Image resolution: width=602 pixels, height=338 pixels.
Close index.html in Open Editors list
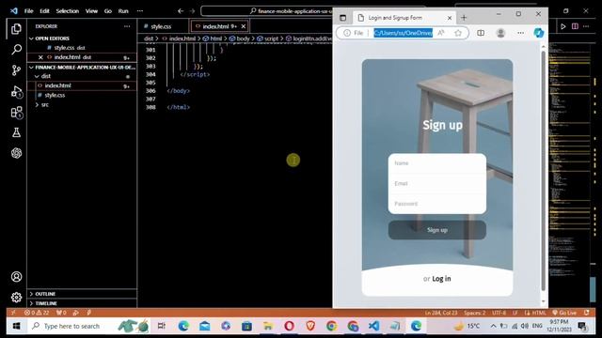(x=40, y=57)
